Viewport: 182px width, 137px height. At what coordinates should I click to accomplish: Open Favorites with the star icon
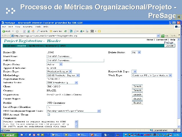(x=51, y=31)
